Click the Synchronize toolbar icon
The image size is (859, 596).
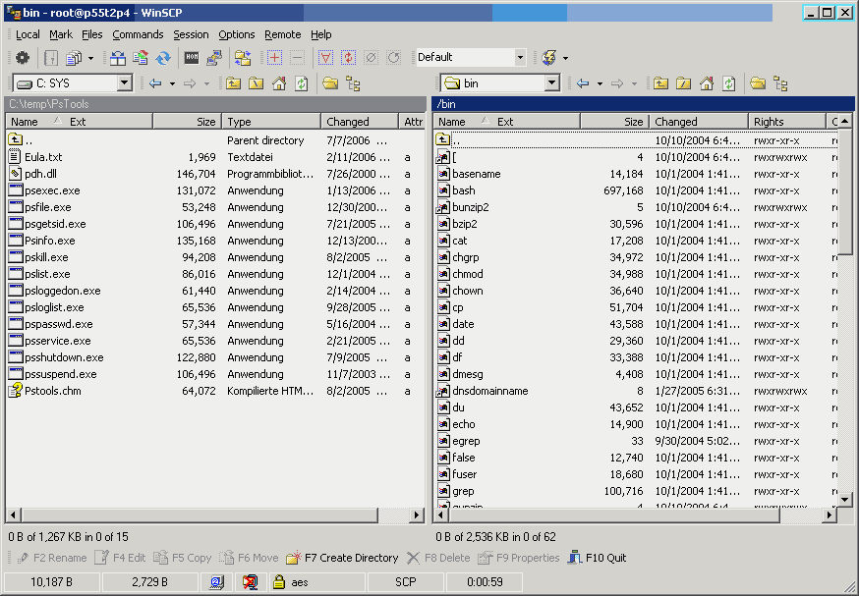(x=163, y=58)
